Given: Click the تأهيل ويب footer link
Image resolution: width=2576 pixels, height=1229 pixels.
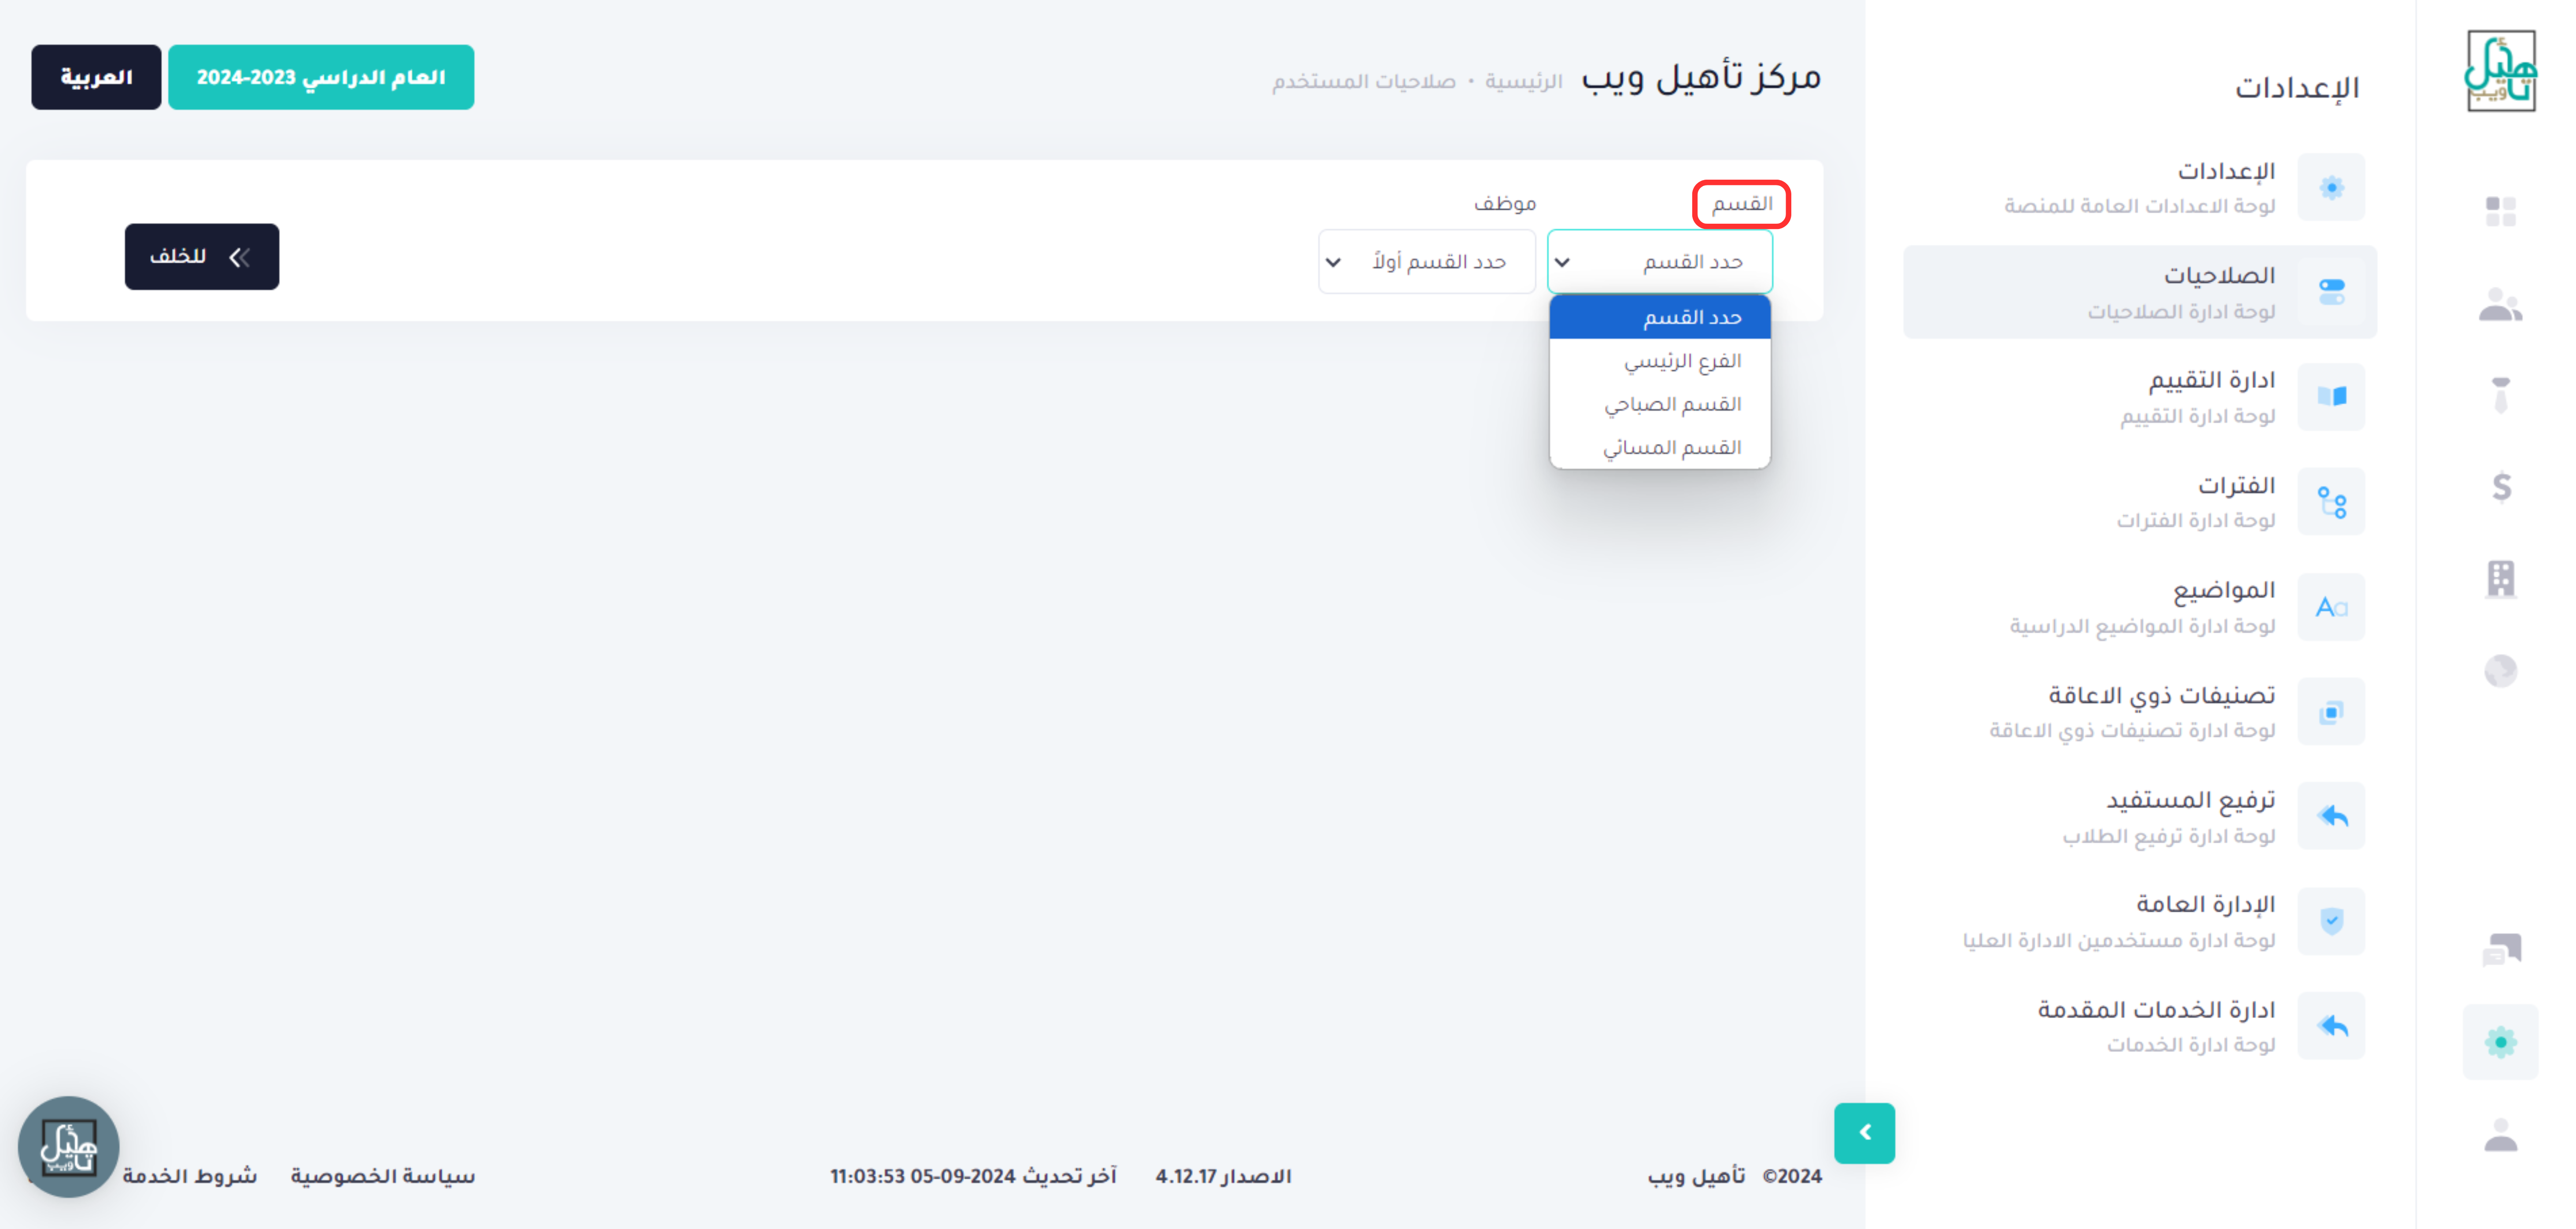Looking at the screenshot, I should pos(1697,1176).
